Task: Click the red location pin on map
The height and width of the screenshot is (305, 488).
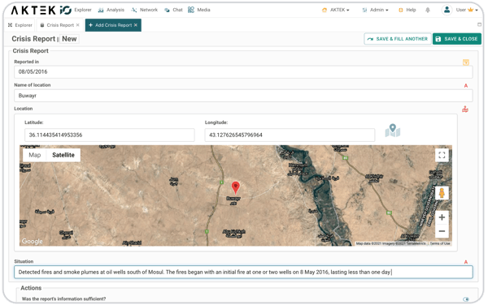Action: click(236, 187)
